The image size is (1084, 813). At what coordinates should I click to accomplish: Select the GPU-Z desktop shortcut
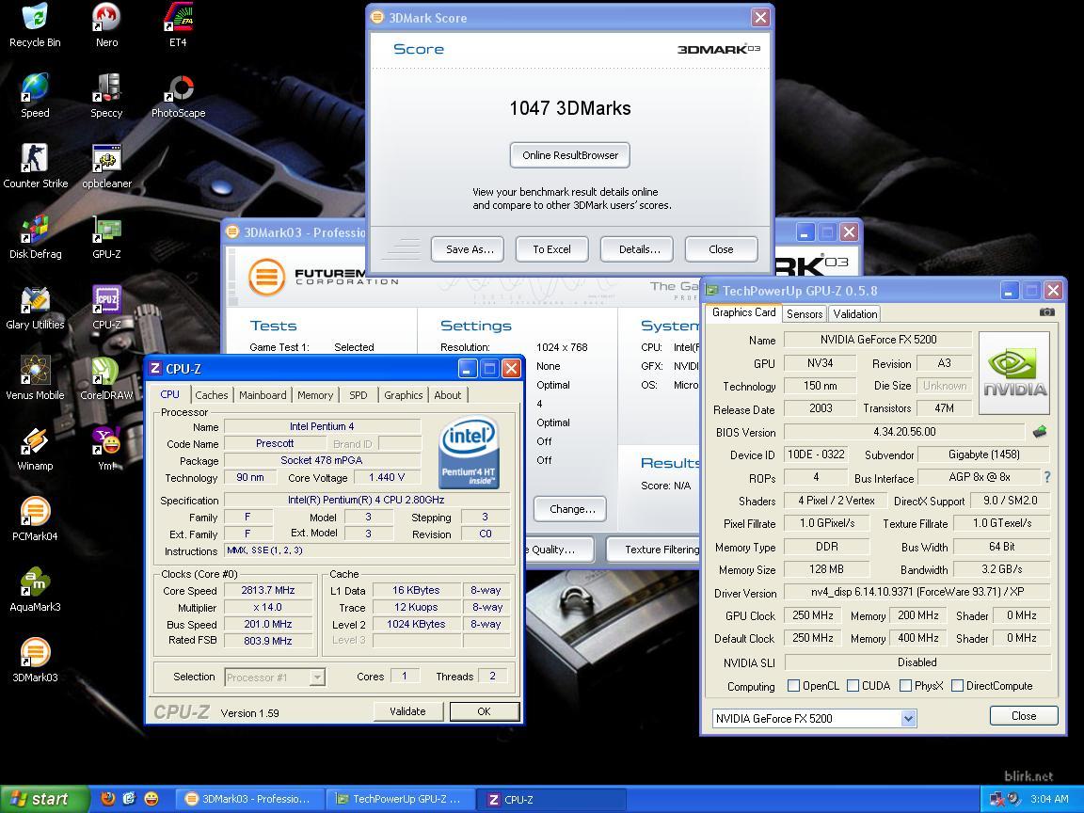[106, 237]
